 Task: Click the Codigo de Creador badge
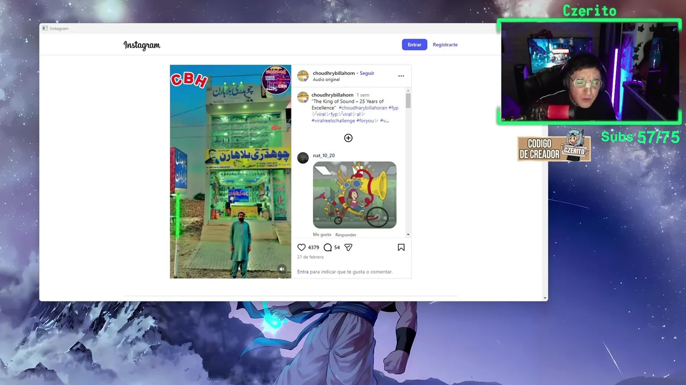554,148
